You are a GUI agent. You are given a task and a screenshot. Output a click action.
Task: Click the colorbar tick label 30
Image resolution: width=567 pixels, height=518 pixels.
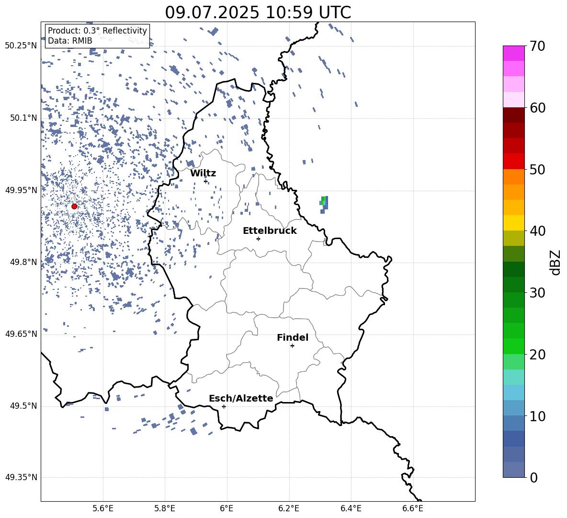(537, 293)
